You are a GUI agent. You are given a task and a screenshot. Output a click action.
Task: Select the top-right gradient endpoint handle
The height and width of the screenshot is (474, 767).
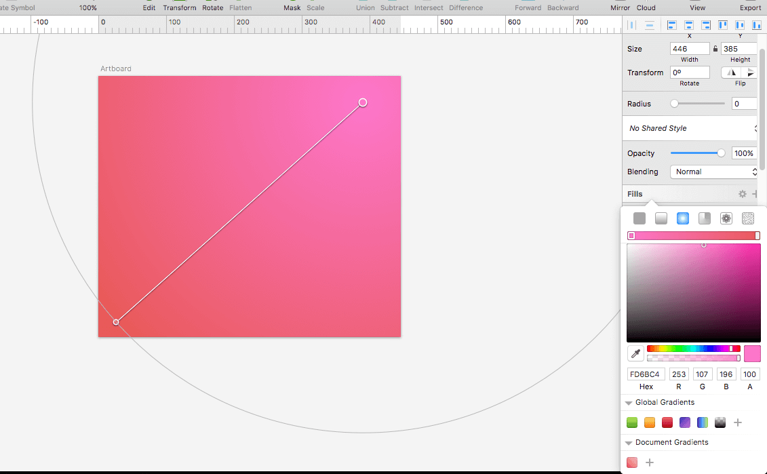pyautogui.click(x=362, y=102)
